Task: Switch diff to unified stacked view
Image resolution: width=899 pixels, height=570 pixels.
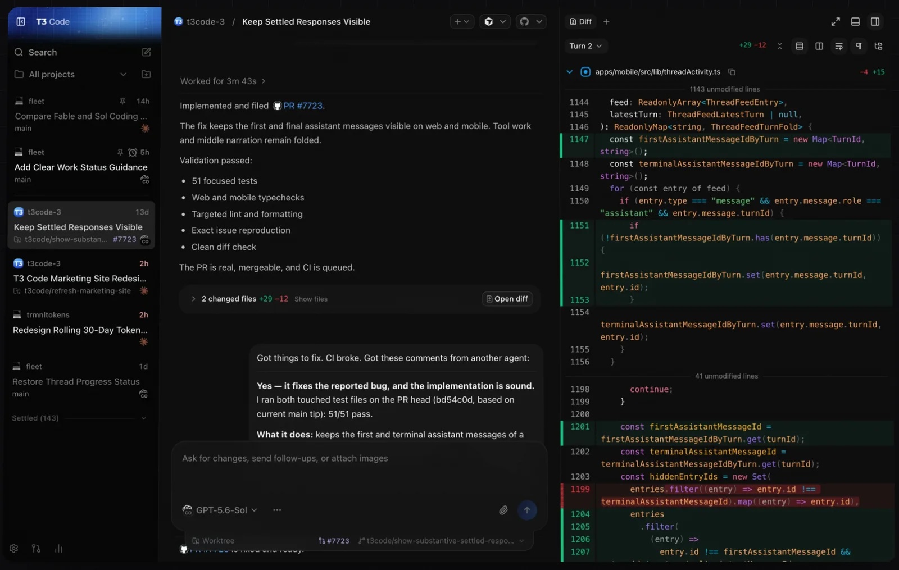Action: 800,46
